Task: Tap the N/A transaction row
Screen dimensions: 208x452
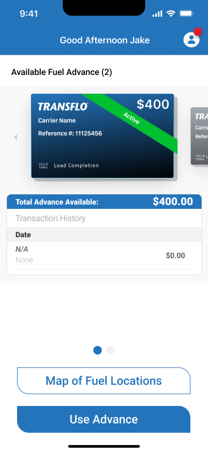Action: [x=104, y=255]
